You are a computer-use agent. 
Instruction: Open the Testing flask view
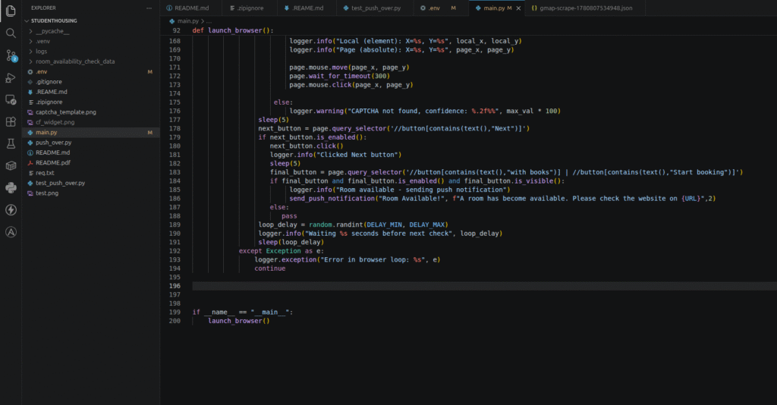[x=11, y=143]
